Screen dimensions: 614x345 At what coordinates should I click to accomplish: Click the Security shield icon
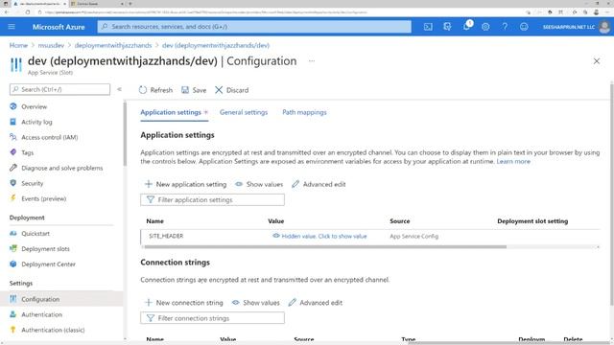[13, 183]
